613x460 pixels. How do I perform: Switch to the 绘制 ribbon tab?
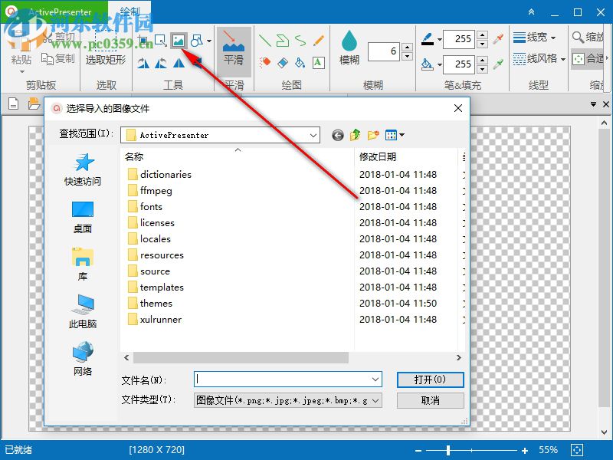pos(128,11)
